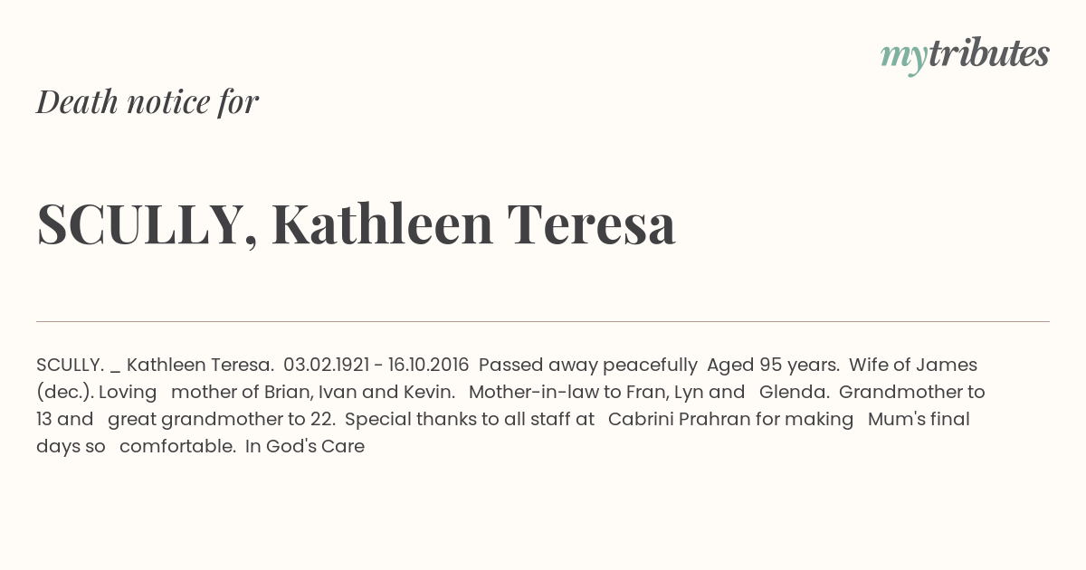Click the 'Death notice for' heading

click(x=148, y=101)
